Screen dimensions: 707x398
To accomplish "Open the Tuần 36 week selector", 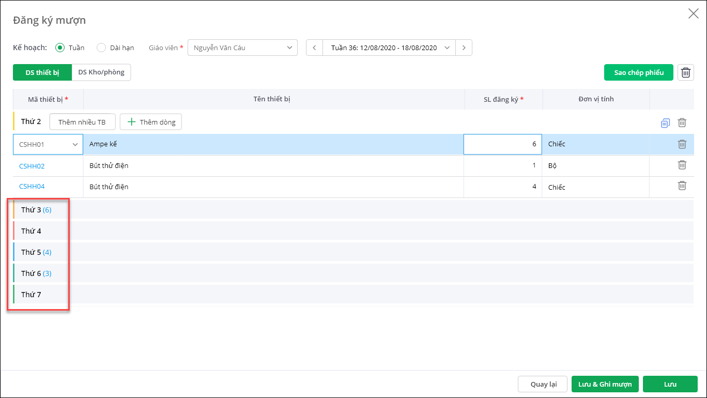I will coord(389,48).
